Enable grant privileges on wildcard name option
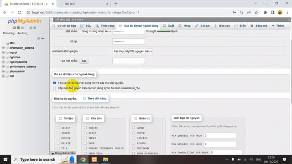The height and width of the screenshot is (164, 292). tap(54, 88)
